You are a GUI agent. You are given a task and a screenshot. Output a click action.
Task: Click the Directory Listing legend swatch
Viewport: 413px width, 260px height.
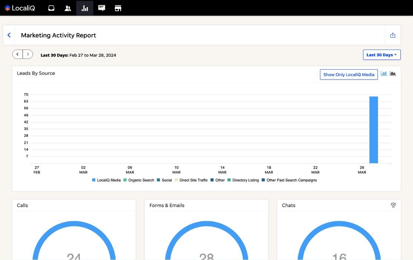(x=229, y=180)
